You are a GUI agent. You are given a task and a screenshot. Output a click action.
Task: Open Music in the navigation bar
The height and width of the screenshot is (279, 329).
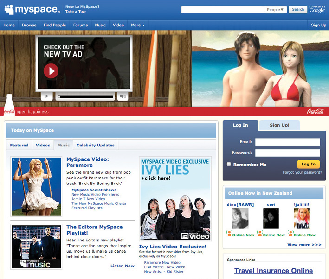[100, 25]
